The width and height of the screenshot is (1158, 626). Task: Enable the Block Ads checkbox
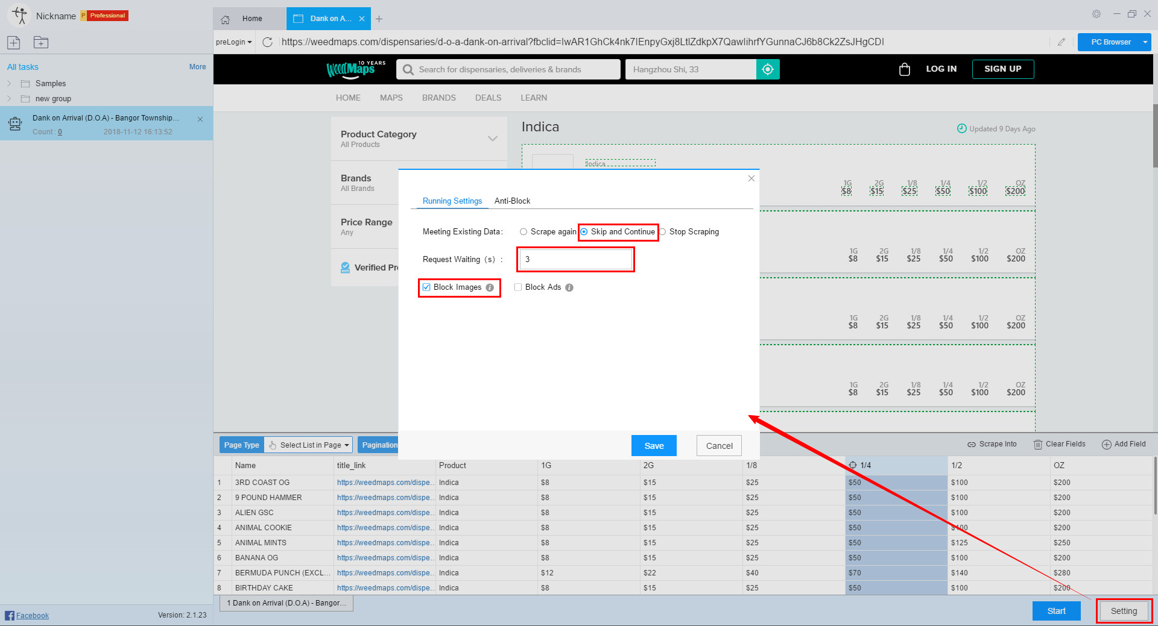518,287
